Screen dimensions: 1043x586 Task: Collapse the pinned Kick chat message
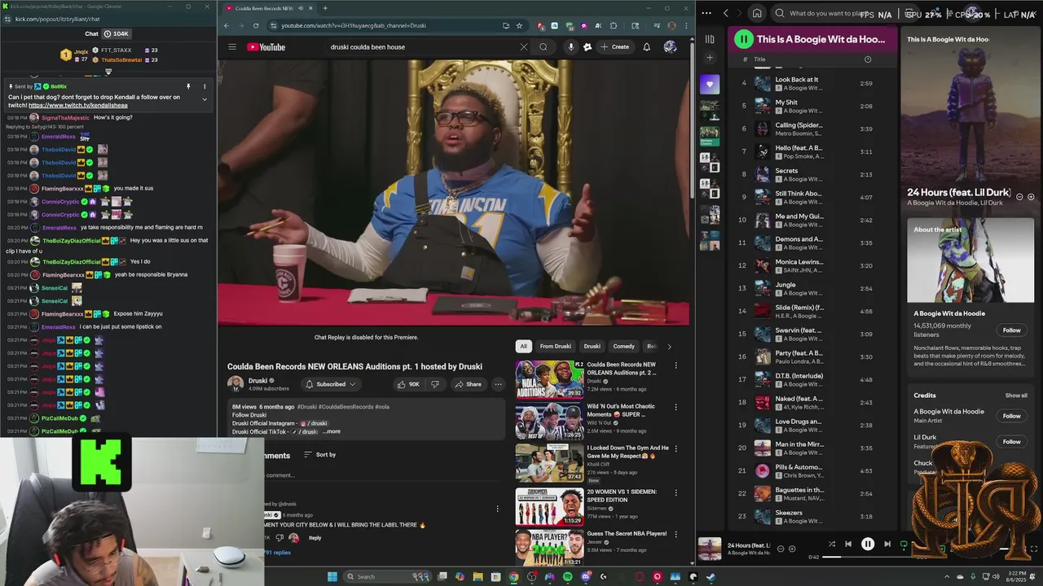(x=205, y=99)
